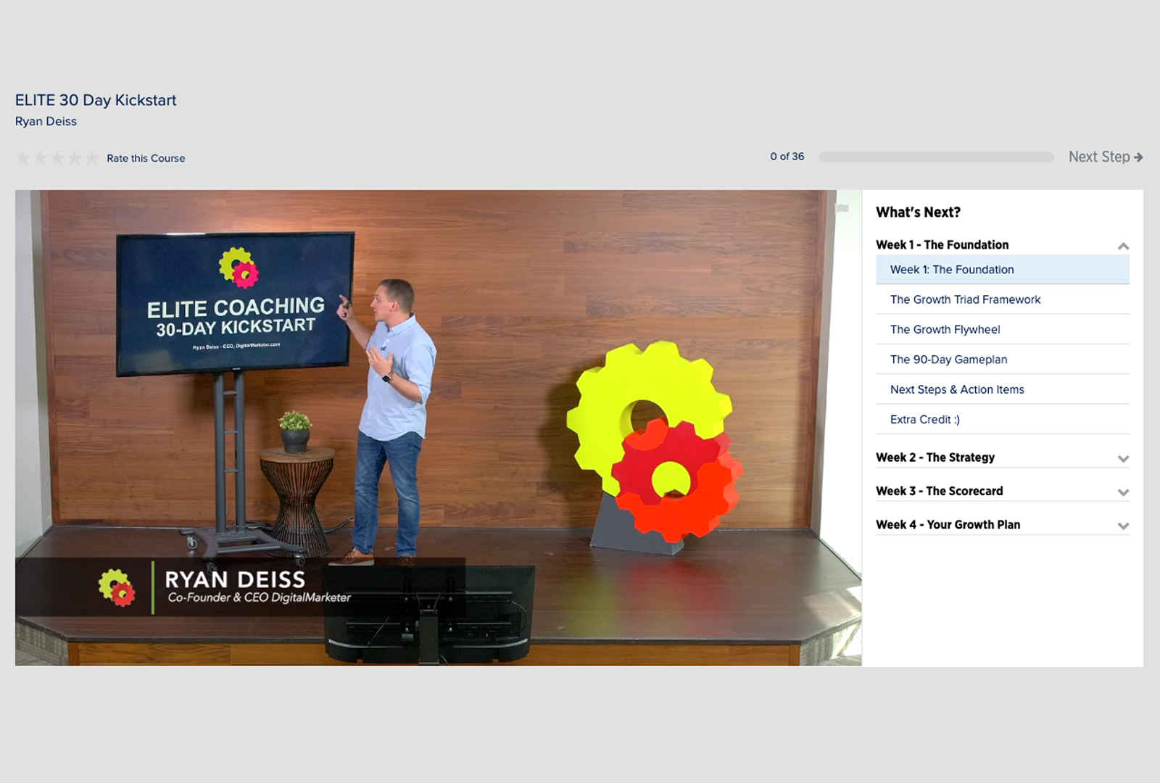Play the Ryan Deiss kickstart video

click(438, 428)
